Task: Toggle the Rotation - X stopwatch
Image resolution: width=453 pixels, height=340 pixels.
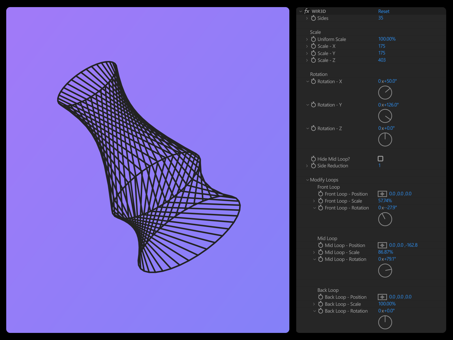Action: (313, 81)
